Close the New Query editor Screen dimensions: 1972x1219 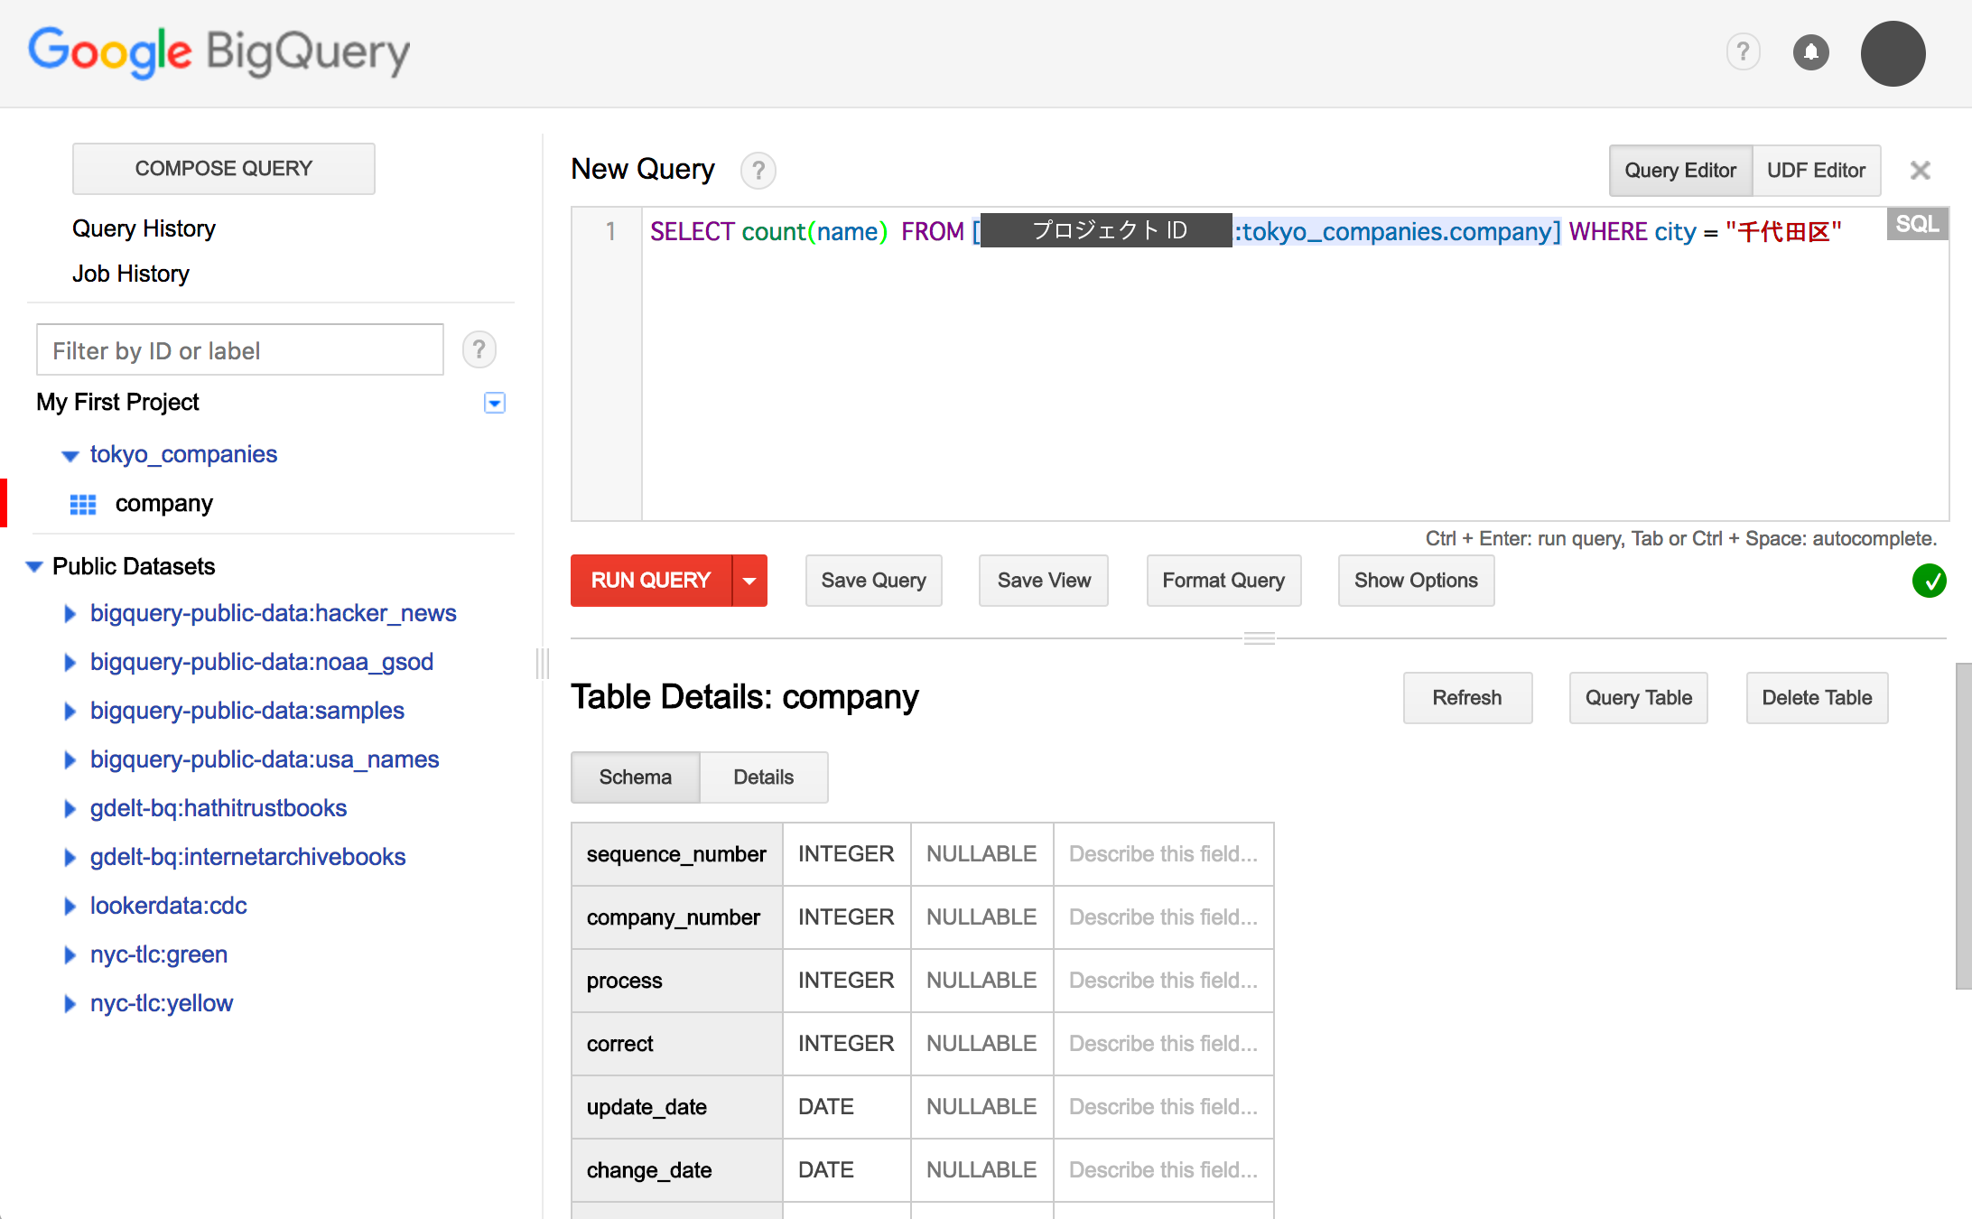tap(1921, 170)
